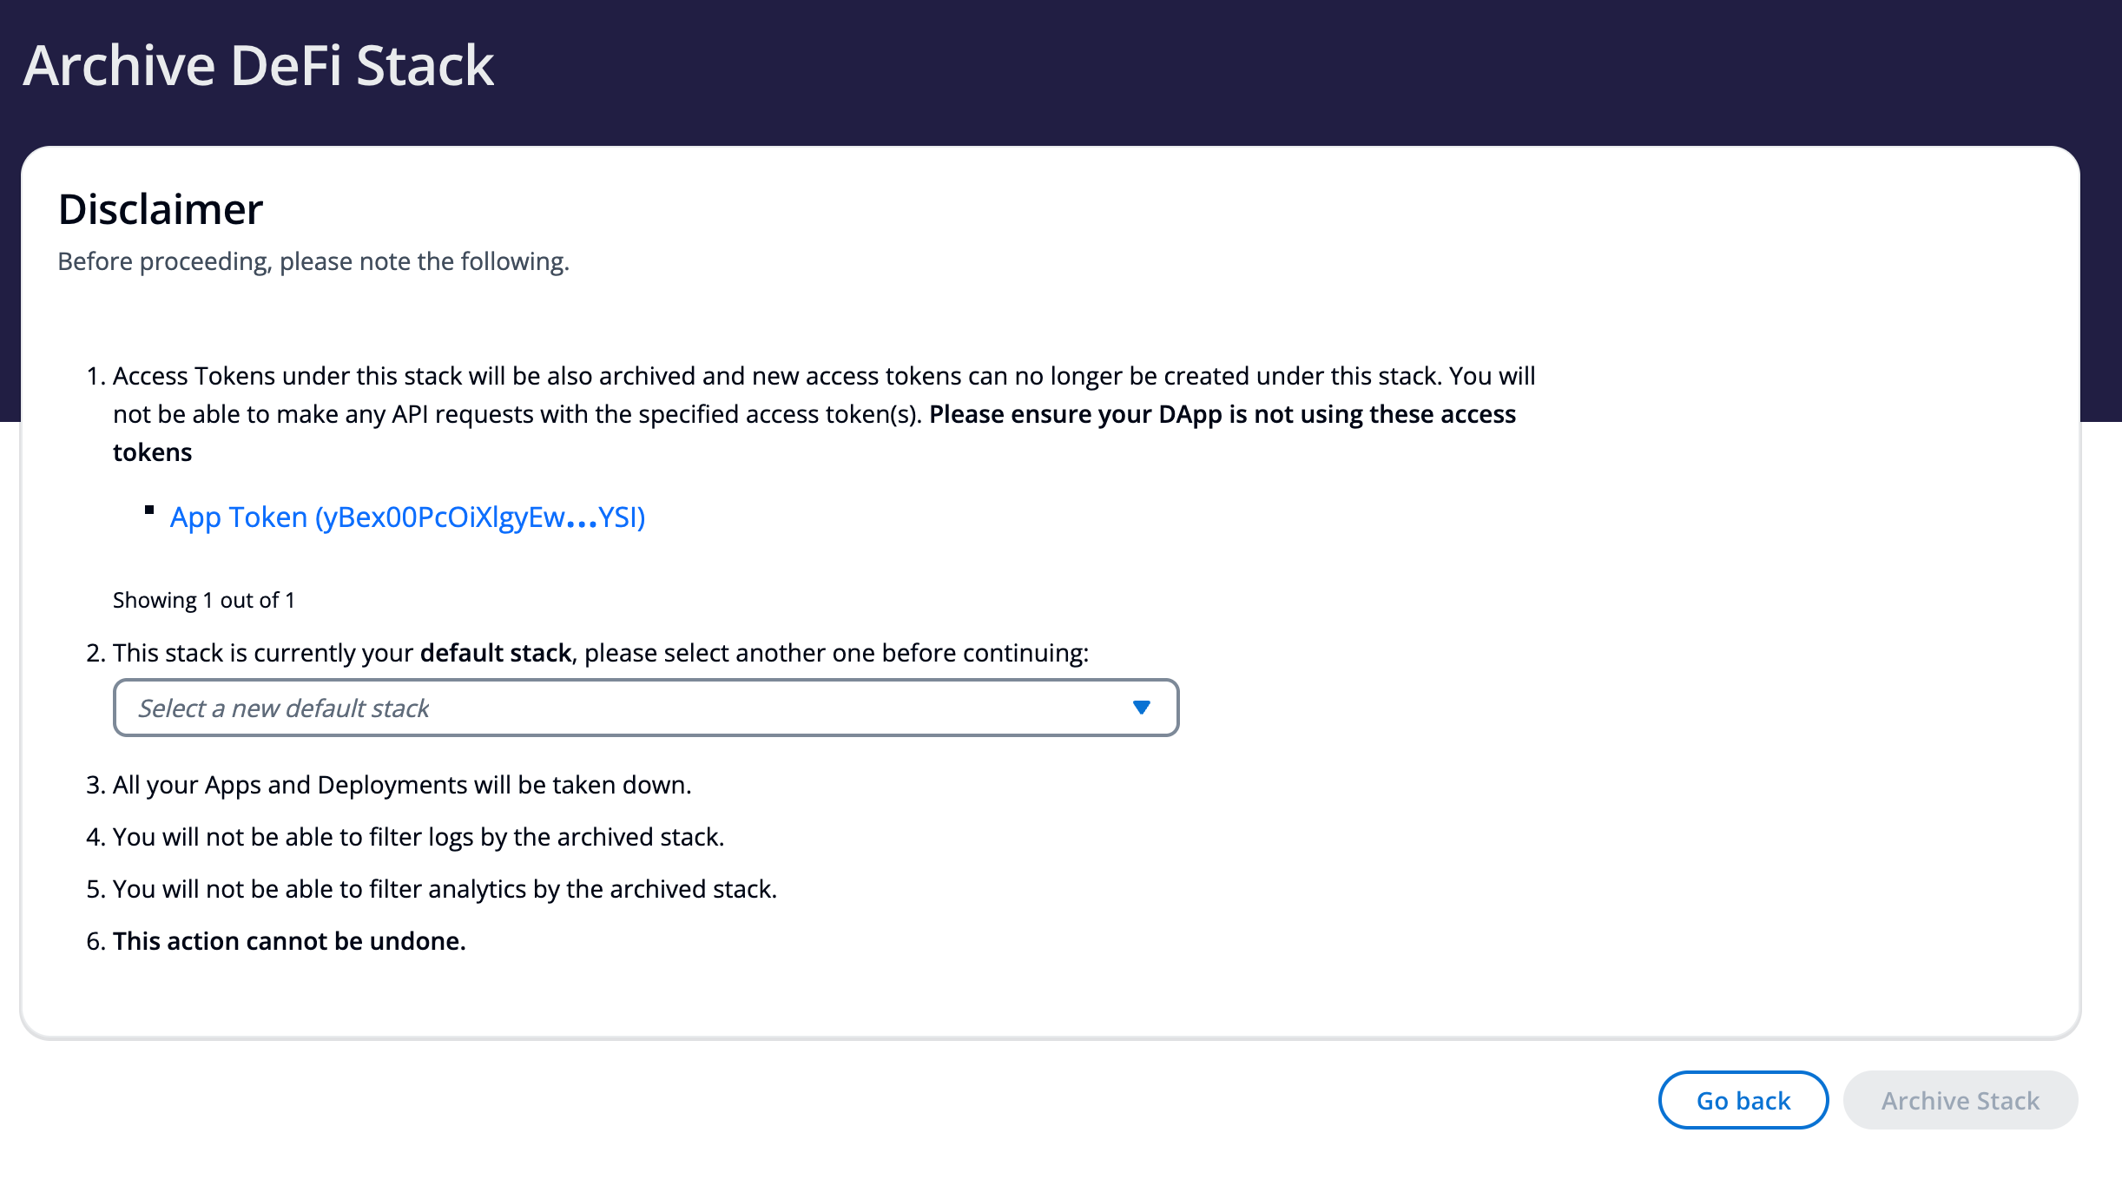2122x1179 pixels.
Task: Click 'All your Apps and Deployments will be taken down.'
Action: tap(402, 785)
